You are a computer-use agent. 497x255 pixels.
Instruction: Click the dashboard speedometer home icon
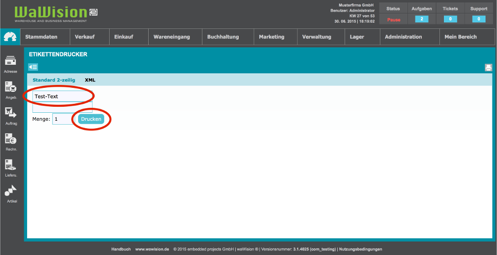pyautogui.click(x=10, y=36)
